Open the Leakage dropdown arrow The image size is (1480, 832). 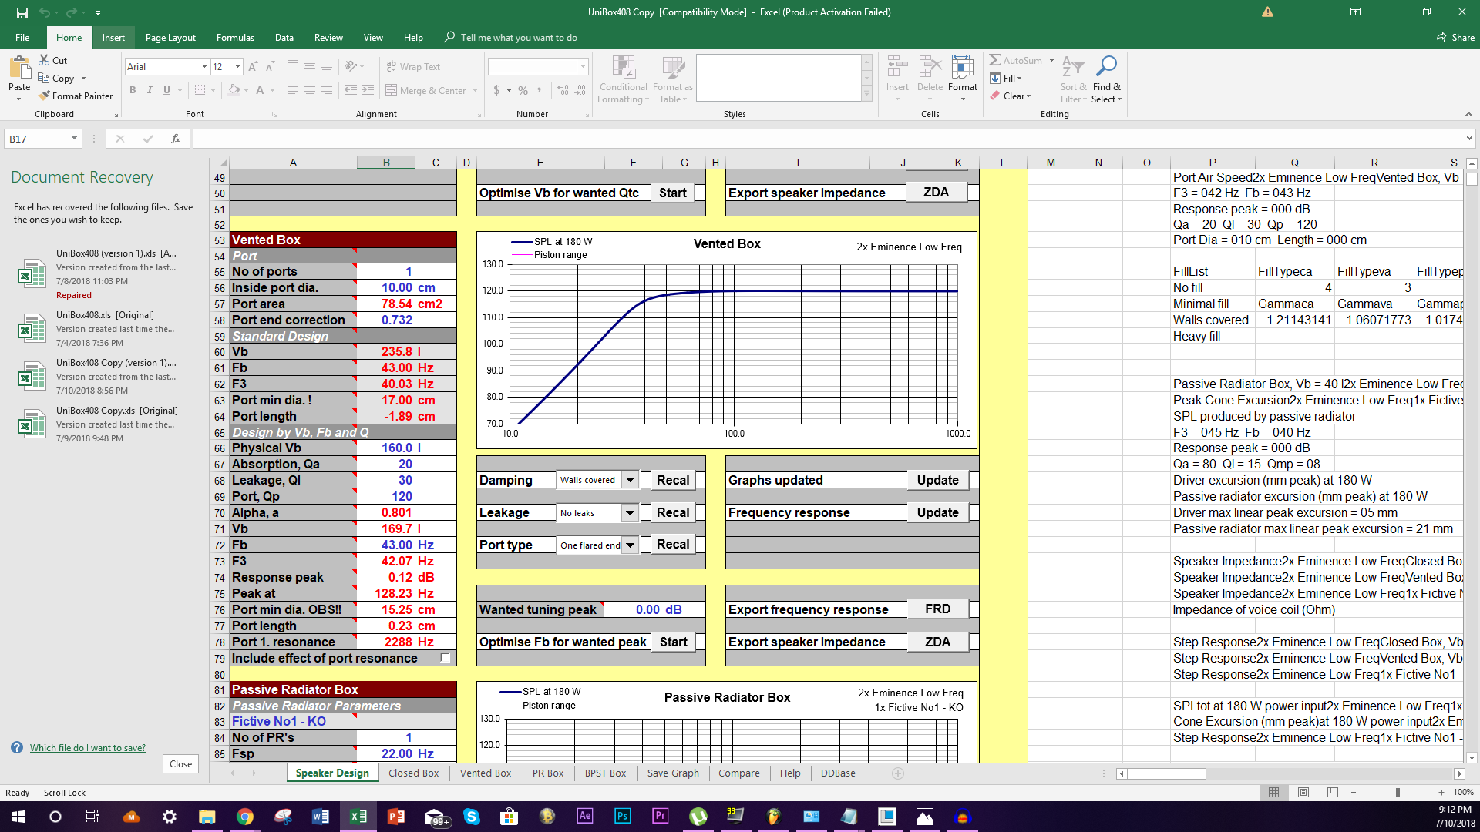point(630,512)
